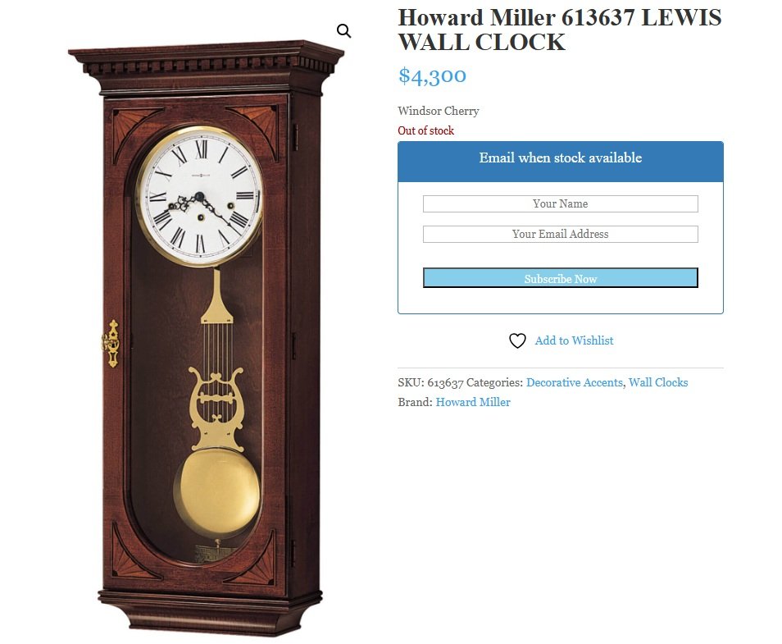Open the Howard Miller brand link

(x=473, y=402)
